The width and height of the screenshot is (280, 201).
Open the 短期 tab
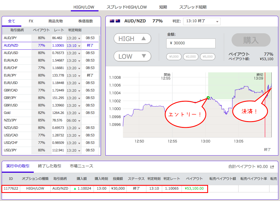coord(163,7)
